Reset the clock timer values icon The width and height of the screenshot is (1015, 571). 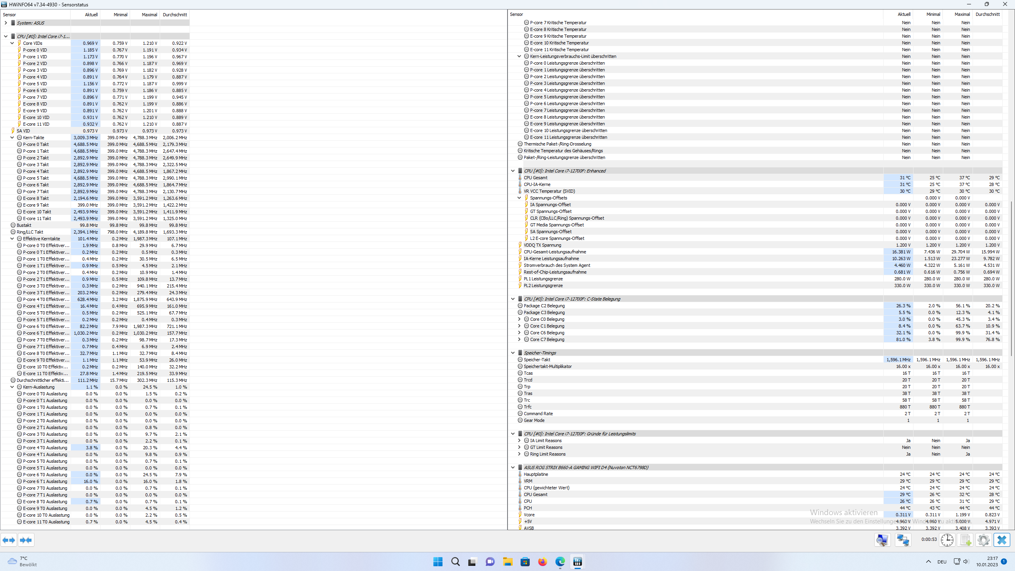pyautogui.click(x=947, y=540)
